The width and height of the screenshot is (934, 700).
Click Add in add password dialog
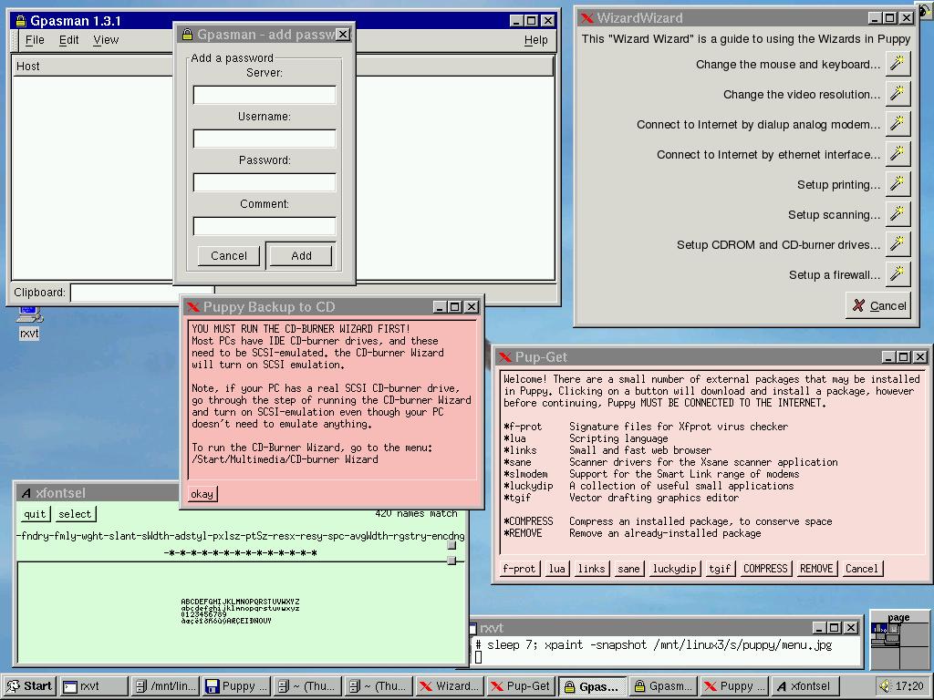[x=301, y=255]
